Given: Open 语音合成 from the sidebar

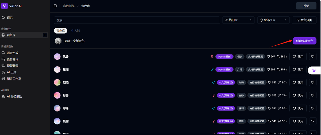Looking at the screenshot, I should pyautogui.click(x=13, y=53).
